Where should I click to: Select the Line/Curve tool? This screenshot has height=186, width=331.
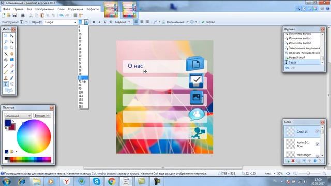point(12,84)
